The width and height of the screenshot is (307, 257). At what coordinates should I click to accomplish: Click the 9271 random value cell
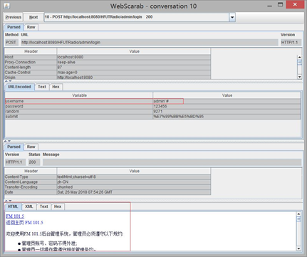click(227, 111)
